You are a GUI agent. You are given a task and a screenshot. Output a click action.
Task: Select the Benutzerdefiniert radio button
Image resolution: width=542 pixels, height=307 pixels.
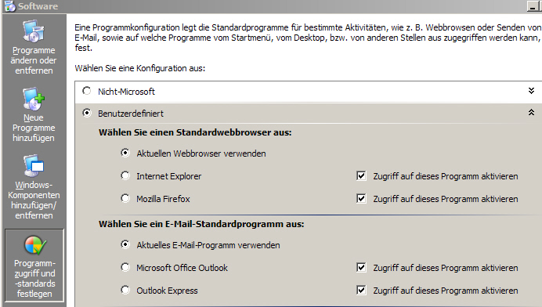click(x=87, y=113)
